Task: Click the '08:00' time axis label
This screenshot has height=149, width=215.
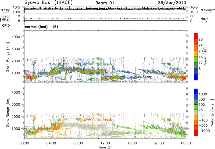Action: coord(78,143)
